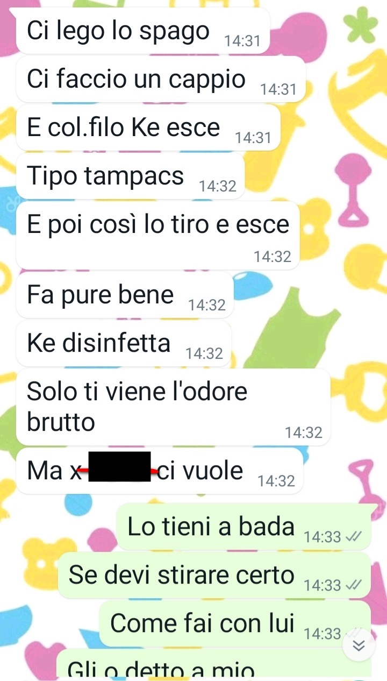Tap the 'Tipo tampacs' message bubble
The height and width of the screenshot is (681, 387).
[130, 175]
